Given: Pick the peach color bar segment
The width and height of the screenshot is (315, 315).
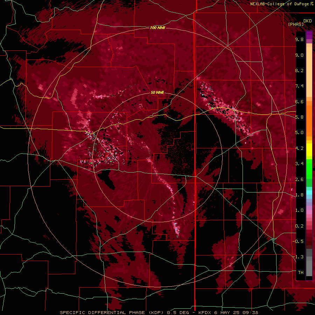Looking at the screenshot, I should (309, 72).
